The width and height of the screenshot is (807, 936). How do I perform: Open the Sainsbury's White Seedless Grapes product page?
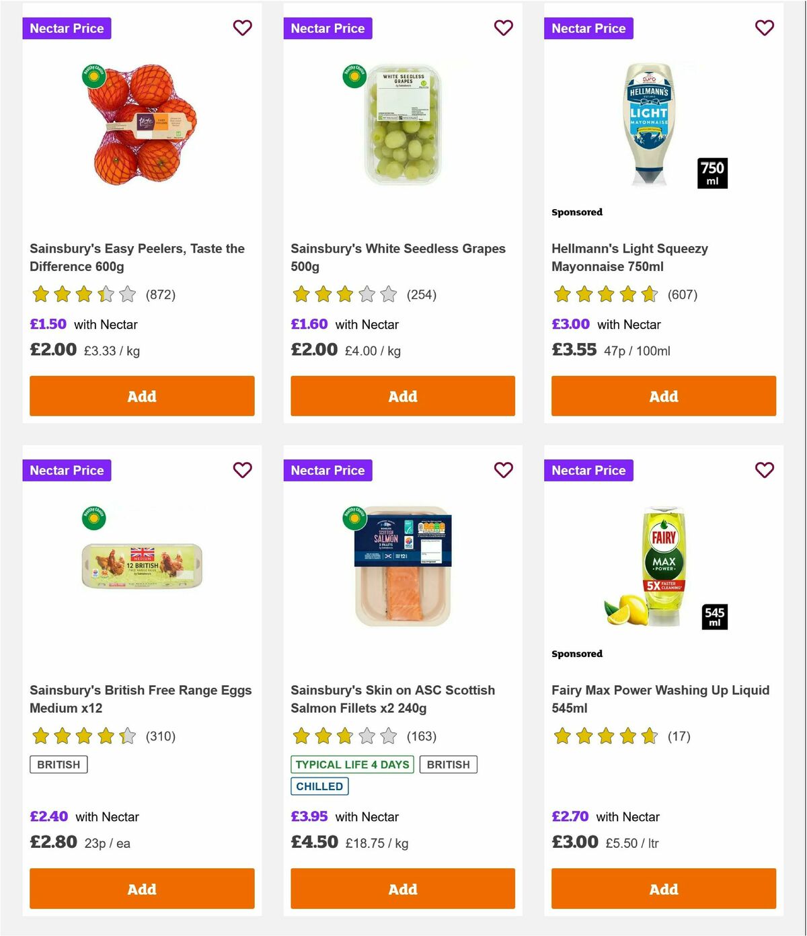397,258
